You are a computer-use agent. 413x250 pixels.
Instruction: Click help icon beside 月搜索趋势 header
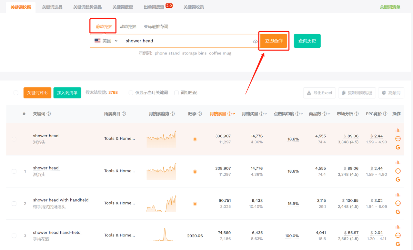(x=173, y=114)
